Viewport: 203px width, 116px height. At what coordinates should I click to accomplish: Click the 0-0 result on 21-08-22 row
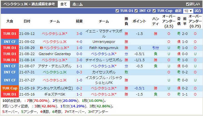[x=79, y=54]
